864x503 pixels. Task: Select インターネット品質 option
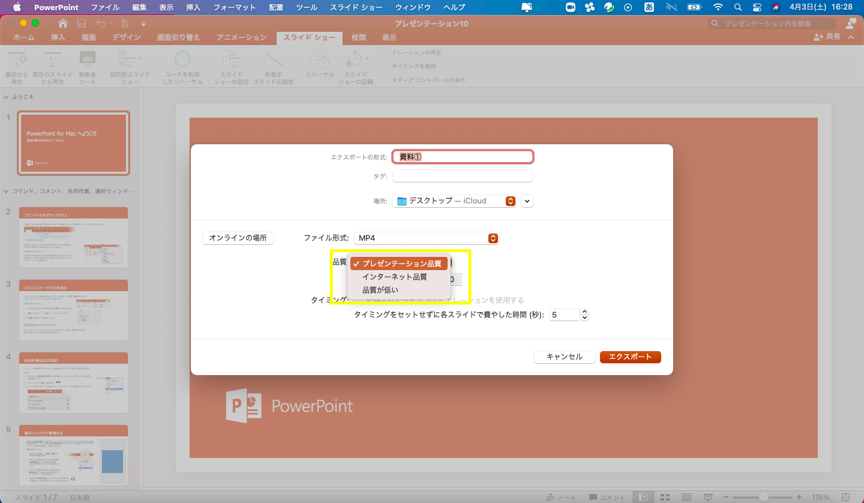(399, 277)
